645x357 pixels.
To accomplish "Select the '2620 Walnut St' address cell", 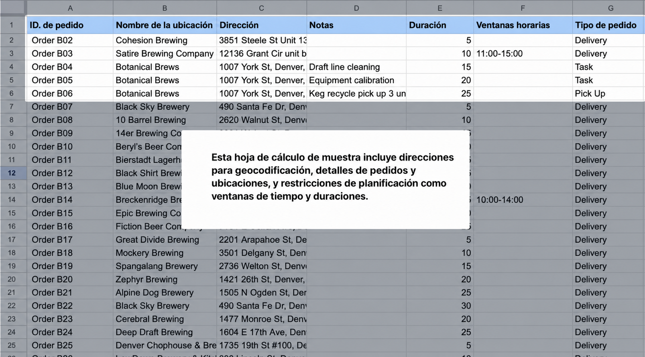I will (x=261, y=120).
